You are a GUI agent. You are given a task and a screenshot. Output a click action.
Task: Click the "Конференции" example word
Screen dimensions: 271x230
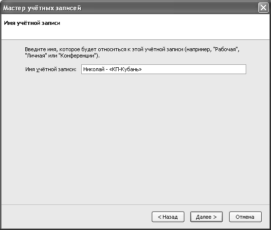pos(78,56)
